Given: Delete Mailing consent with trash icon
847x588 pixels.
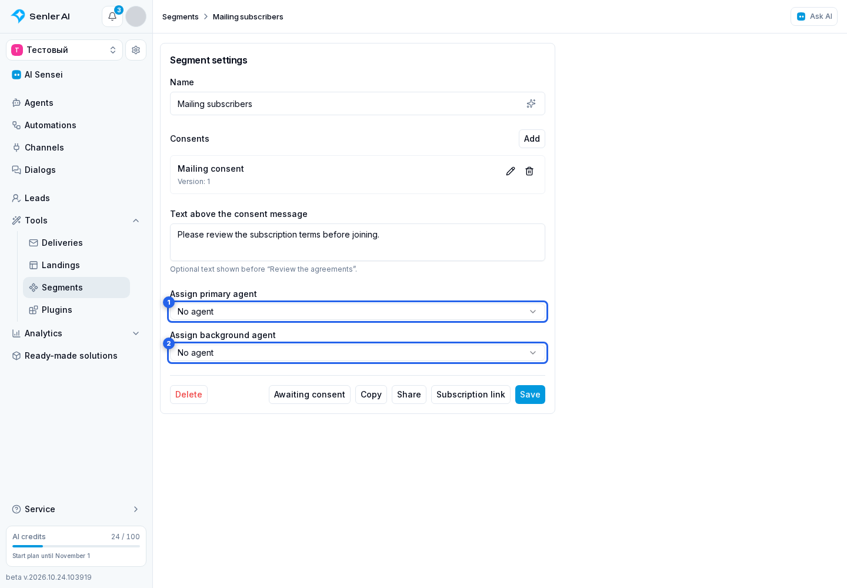Looking at the screenshot, I should click(x=529, y=171).
